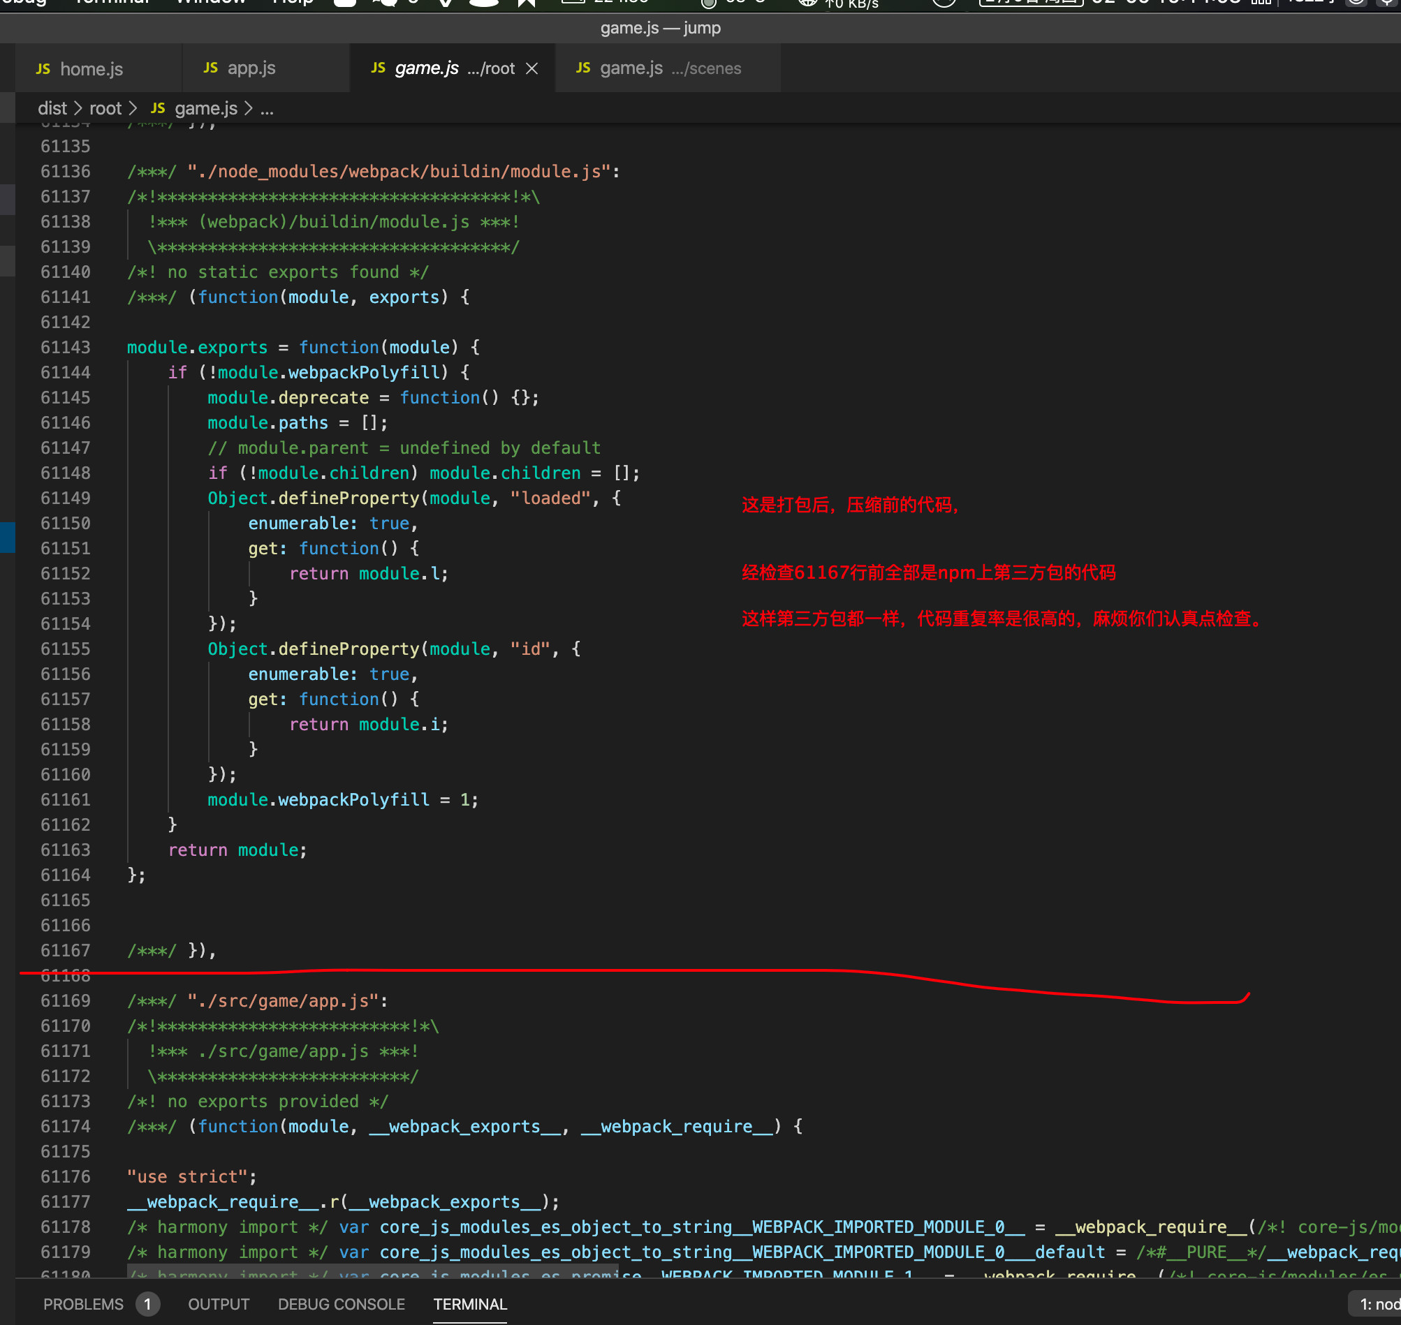Image resolution: width=1401 pixels, height=1325 pixels.
Task: Open the DEBUG CONSOLE panel
Action: click(x=342, y=1304)
